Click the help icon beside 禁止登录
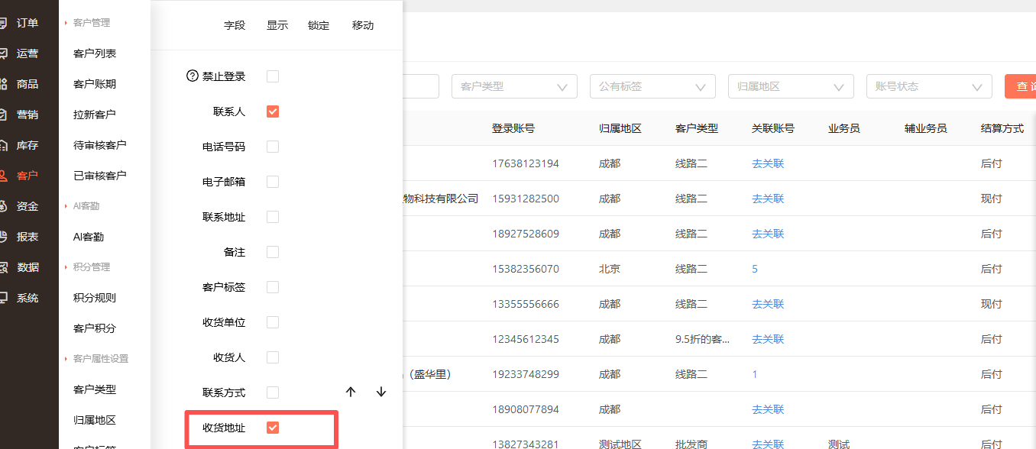The image size is (1036, 449). pos(193,76)
